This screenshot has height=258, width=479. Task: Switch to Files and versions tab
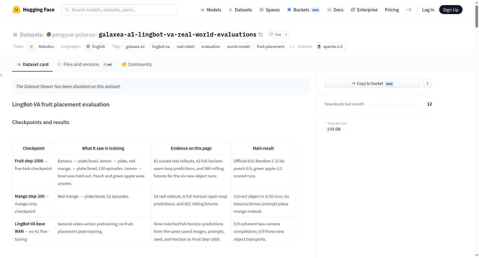[x=85, y=64]
